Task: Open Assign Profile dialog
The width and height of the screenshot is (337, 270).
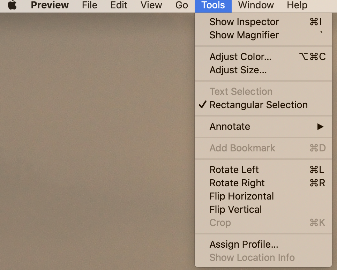Action: click(244, 245)
